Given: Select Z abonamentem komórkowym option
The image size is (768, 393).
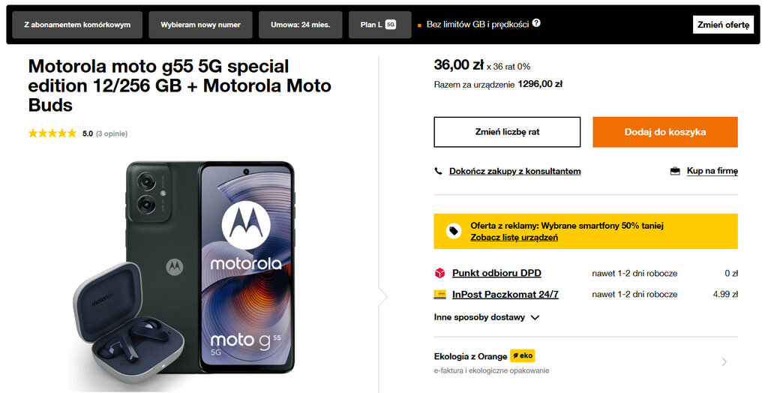Looking at the screenshot, I should 77,25.
